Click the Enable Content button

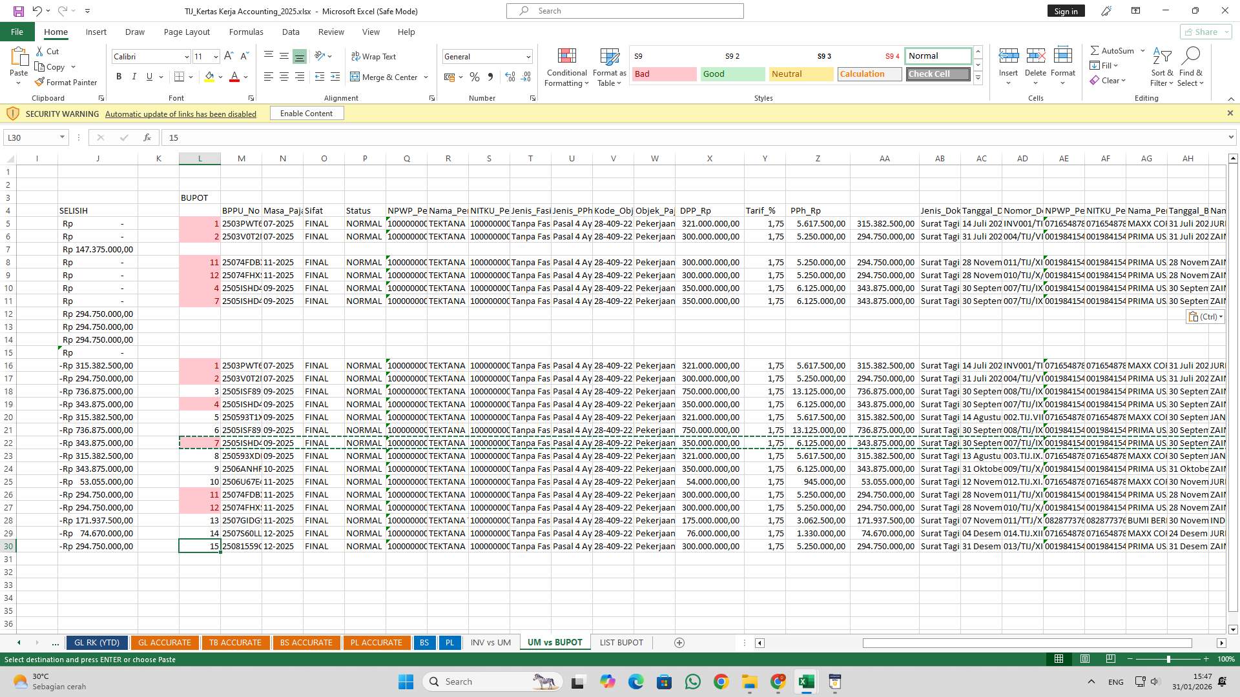307,113
